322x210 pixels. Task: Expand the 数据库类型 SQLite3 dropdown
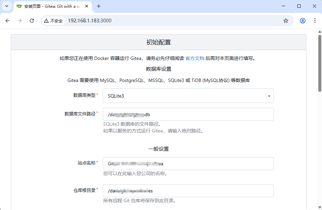tap(188, 96)
